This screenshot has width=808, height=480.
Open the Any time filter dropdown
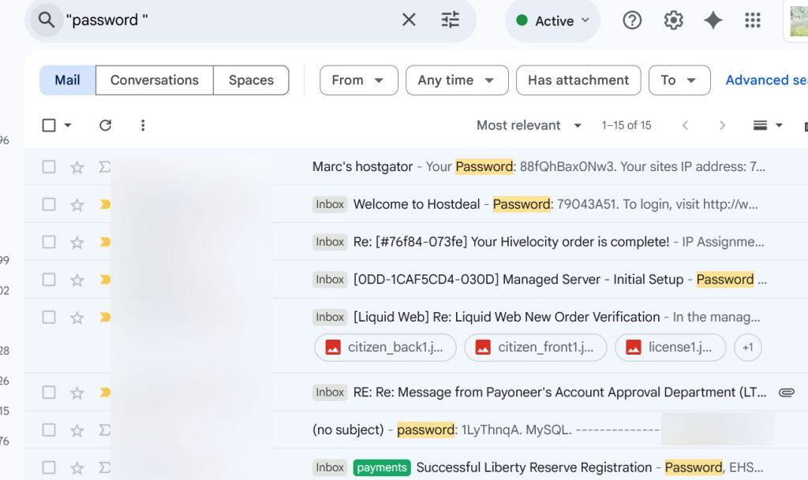457,80
